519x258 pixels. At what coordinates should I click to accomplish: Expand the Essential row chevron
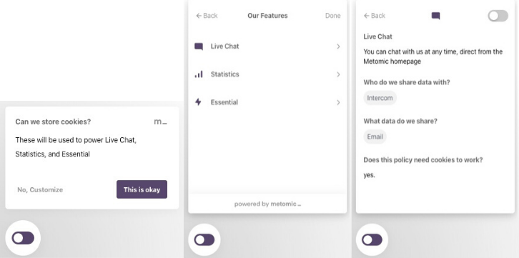coord(338,102)
